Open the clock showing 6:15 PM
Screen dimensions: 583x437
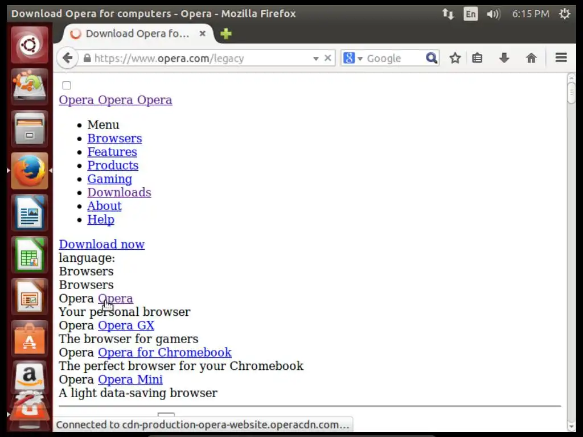click(x=531, y=14)
